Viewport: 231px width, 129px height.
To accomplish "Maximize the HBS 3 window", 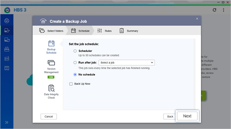I will point(223,2).
